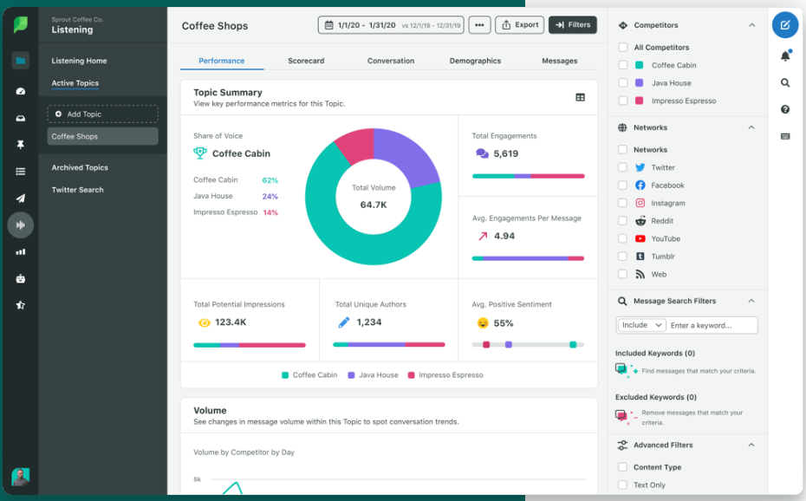Check the Text Only checkbox
806x501 pixels.
622,485
